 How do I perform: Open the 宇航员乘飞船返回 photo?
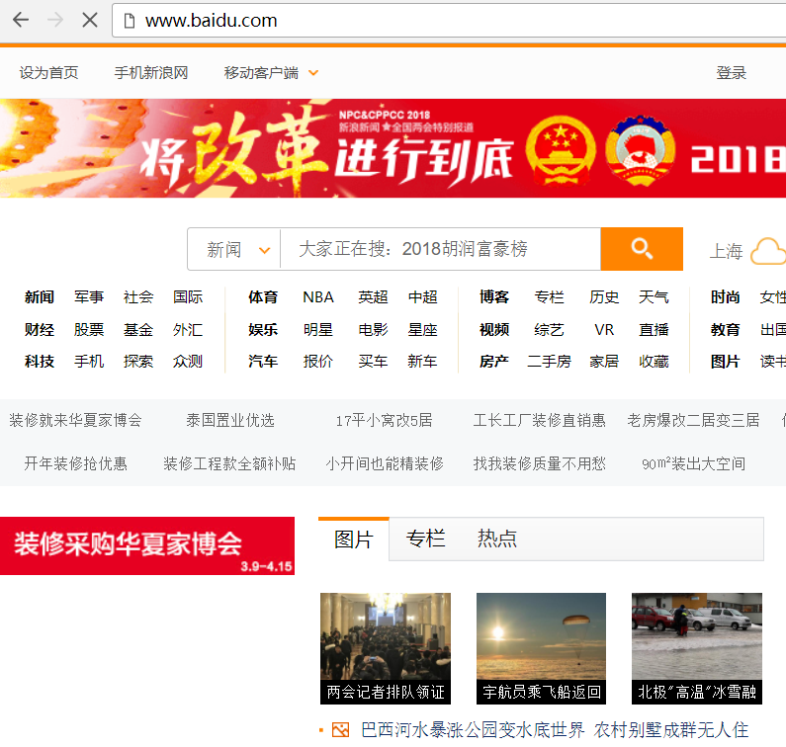[541, 648]
